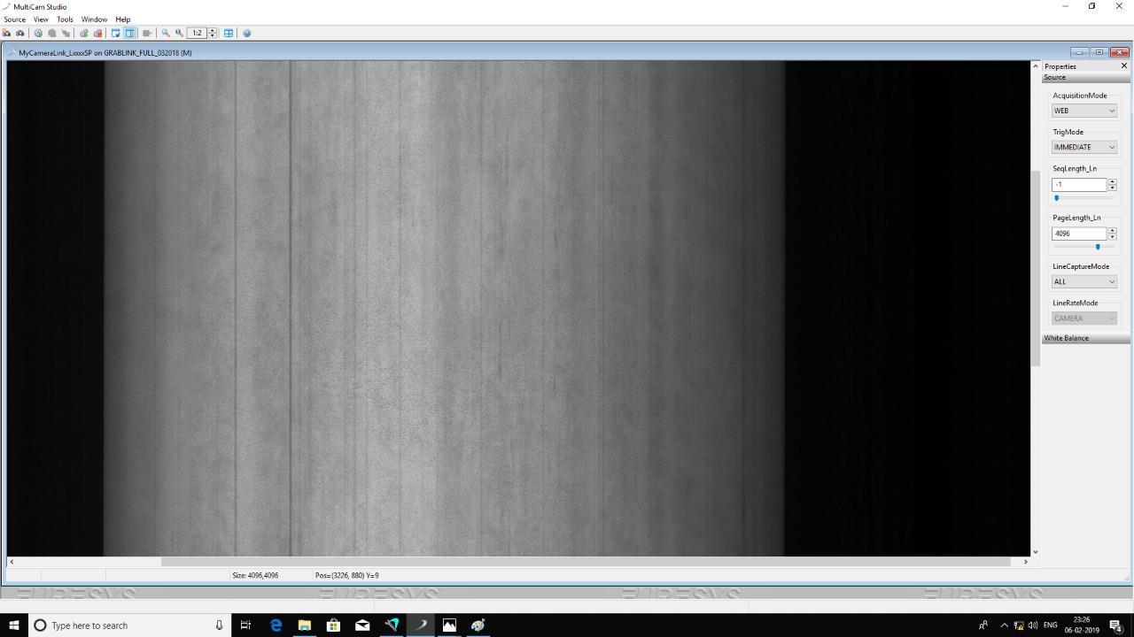Toggle the checked window view icon
Screen dimensions: 1134x637
click(x=116, y=33)
